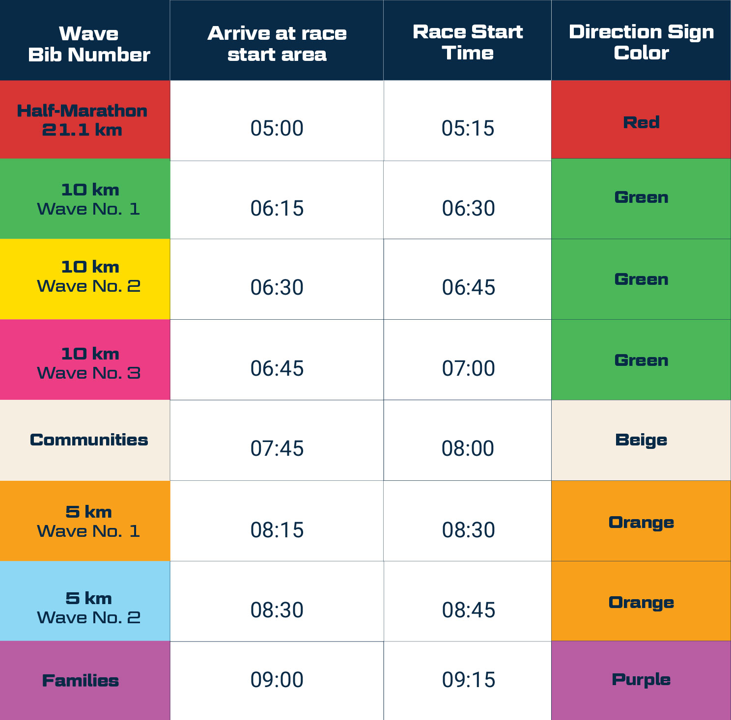Select the Purple direction sign color cell
The width and height of the screenshot is (731, 720).
pyautogui.click(x=641, y=680)
